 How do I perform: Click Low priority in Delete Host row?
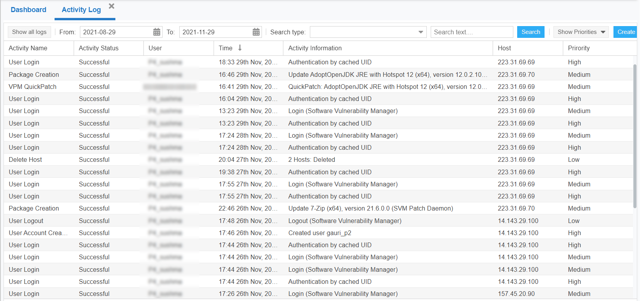(574, 159)
